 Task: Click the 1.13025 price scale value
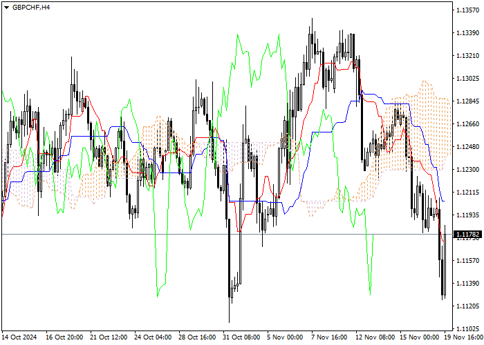pos(467,79)
